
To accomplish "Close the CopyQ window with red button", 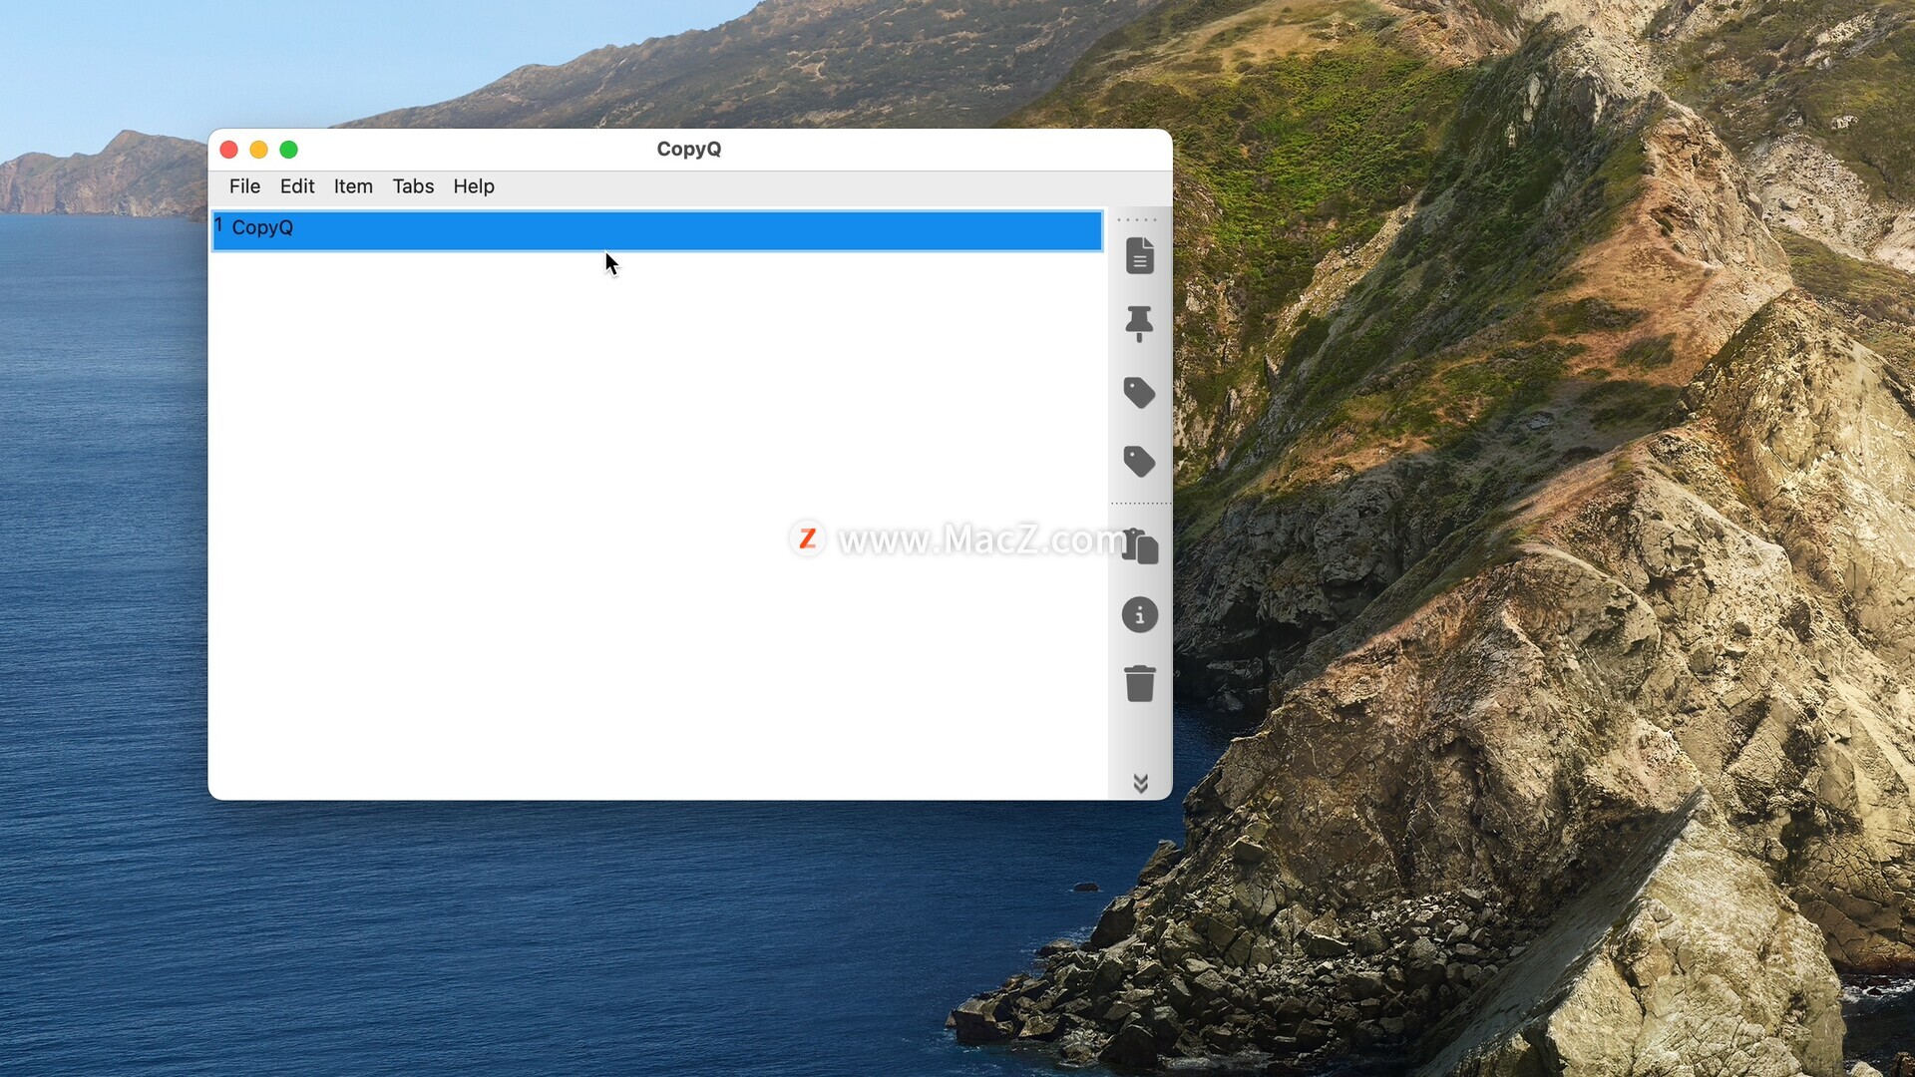I will click(228, 150).
